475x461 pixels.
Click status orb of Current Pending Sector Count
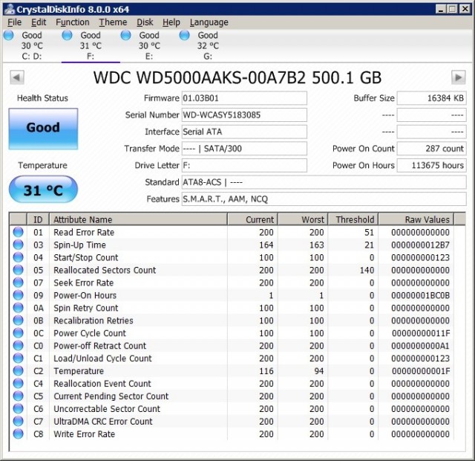coord(18,396)
